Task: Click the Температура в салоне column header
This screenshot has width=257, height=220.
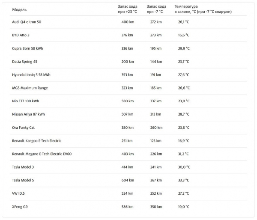Action: (x=203, y=9)
